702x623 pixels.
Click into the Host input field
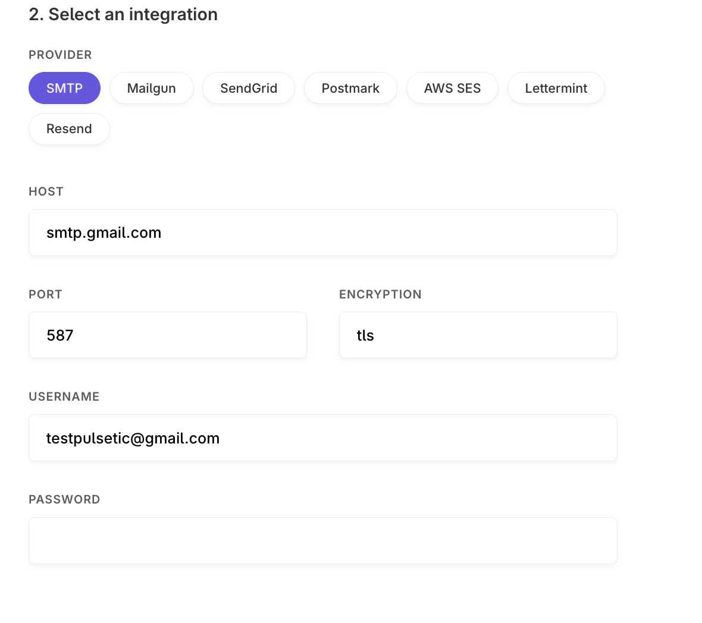pyautogui.click(x=323, y=232)
